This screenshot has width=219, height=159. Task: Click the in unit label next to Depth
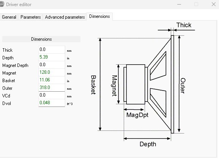[68, 58]
